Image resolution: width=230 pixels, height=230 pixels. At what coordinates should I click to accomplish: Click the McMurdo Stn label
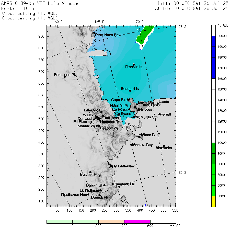tap(146, 117)
